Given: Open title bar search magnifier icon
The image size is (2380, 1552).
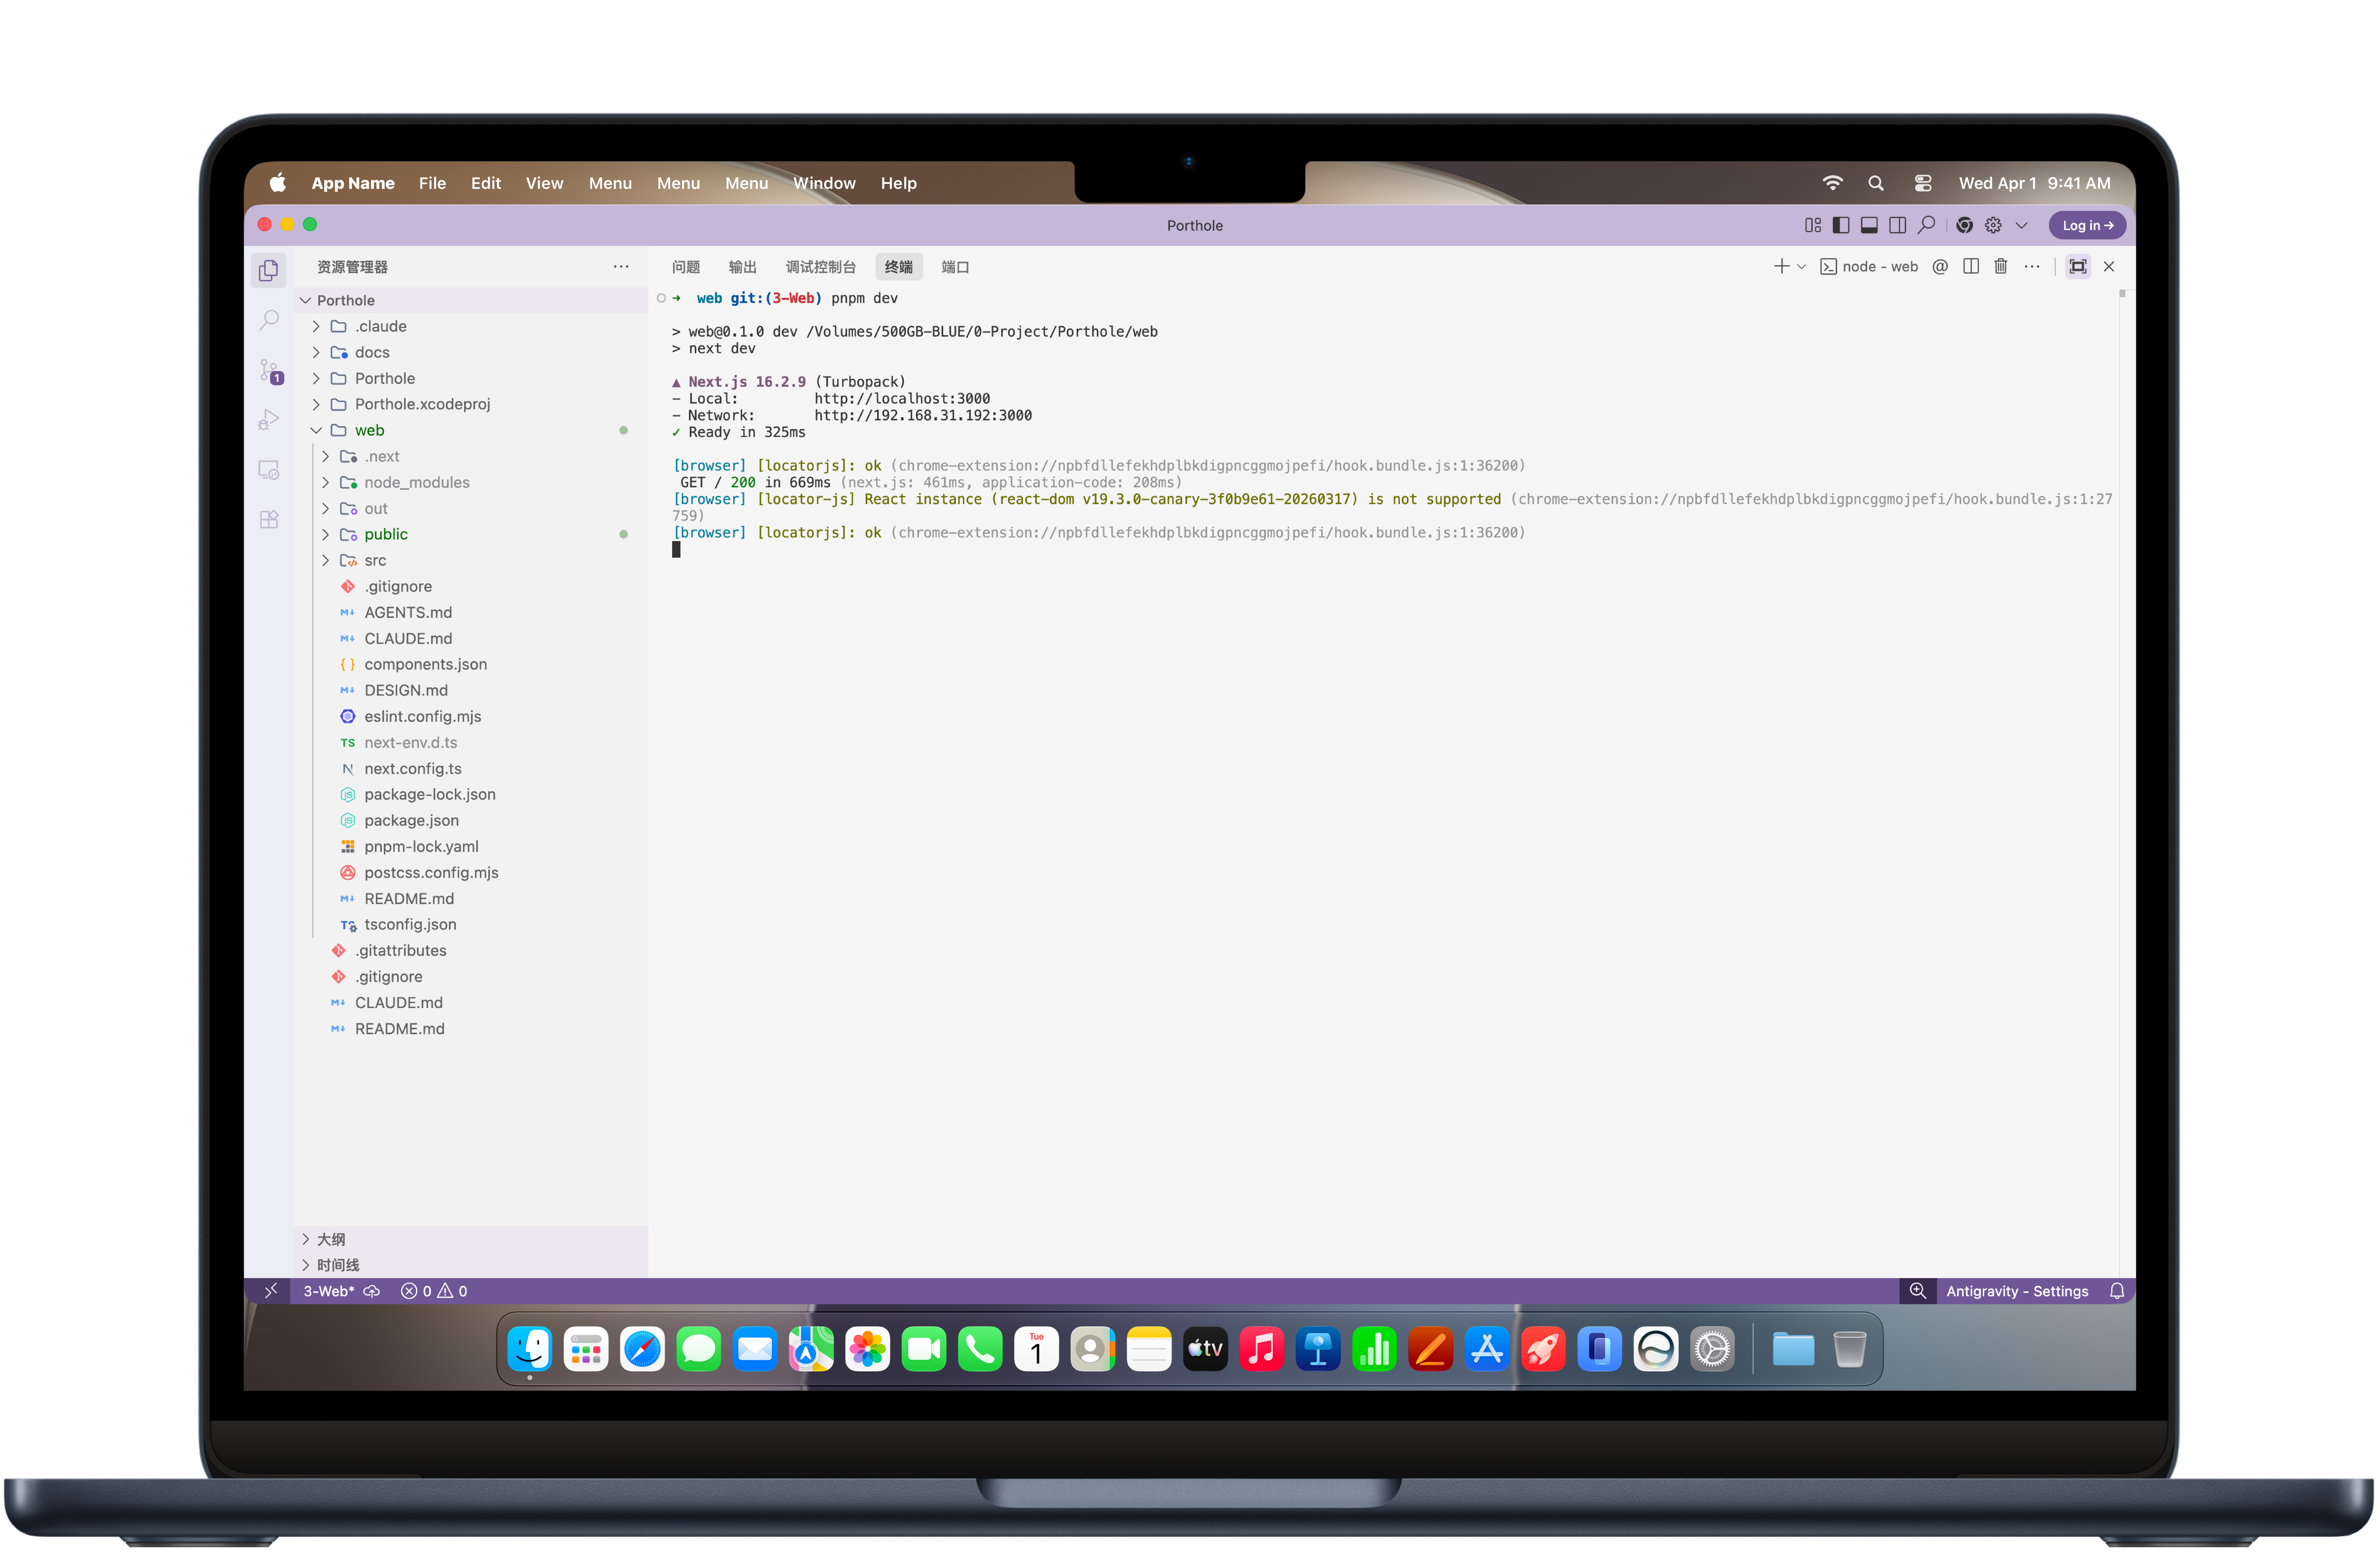Looking at the screenshot, I should pyautogui.click(x=1926, y=225).
